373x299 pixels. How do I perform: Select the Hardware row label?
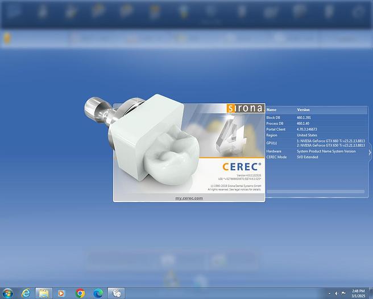coord(273,151)
